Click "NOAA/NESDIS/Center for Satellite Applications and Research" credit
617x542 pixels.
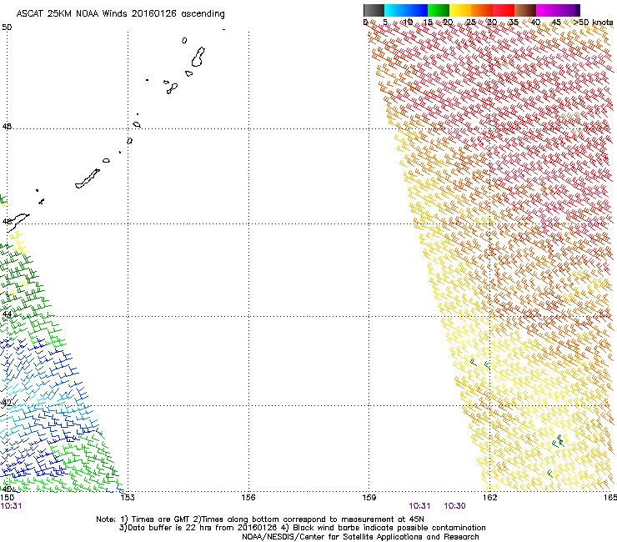[x=360, y=537]
